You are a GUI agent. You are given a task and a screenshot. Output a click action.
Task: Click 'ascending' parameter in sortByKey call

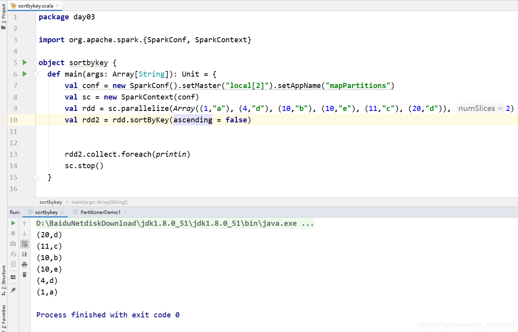click(193, 120)
